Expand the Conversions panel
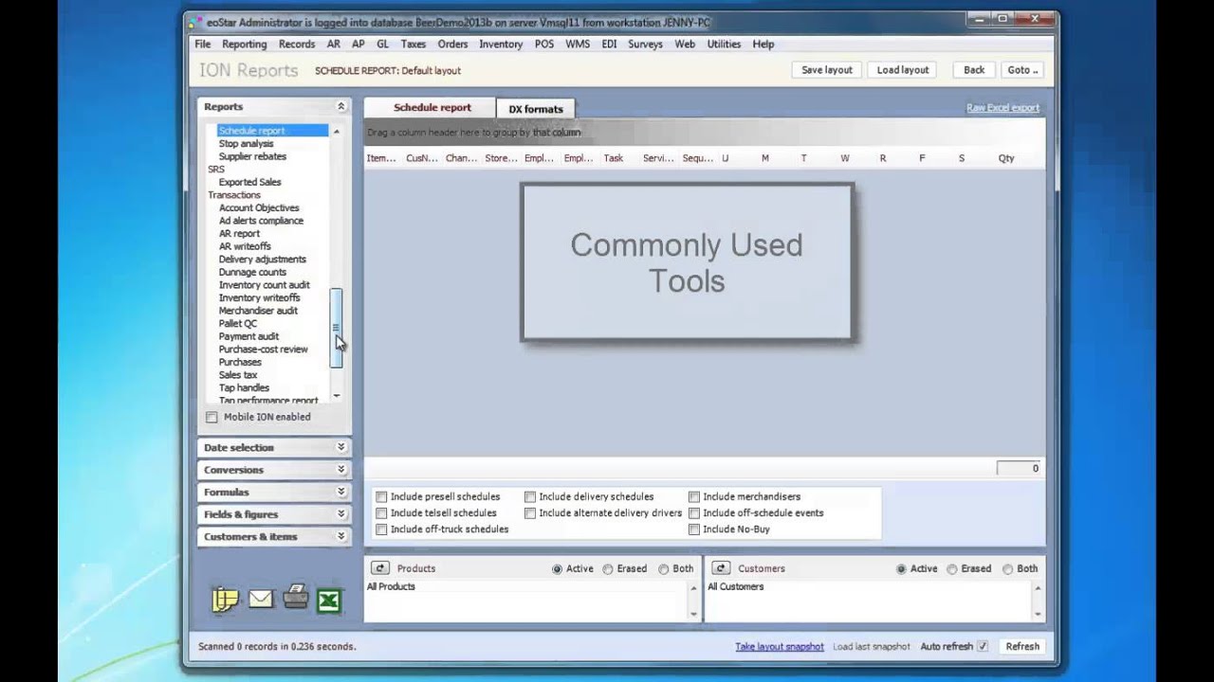This screenshot has width=1214, height=682. click(340, 470)
